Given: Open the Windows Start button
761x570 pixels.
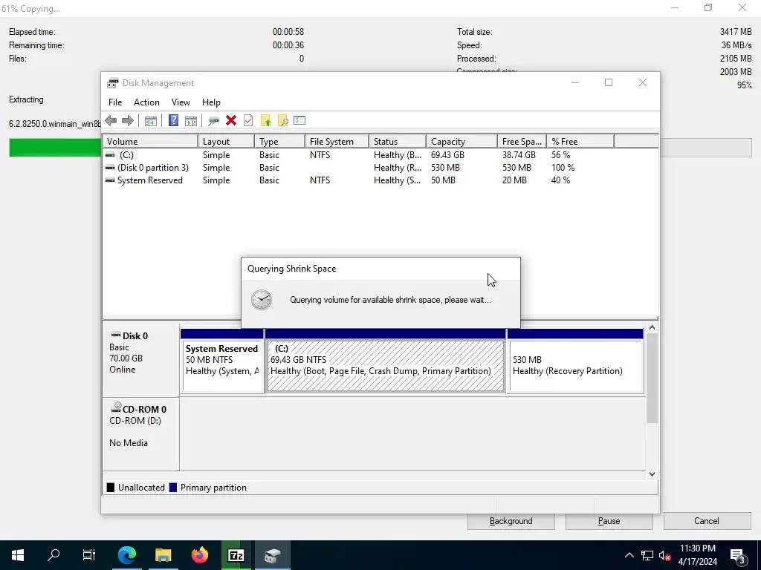Looking at the screenshot, I should [x=18, y=555].
